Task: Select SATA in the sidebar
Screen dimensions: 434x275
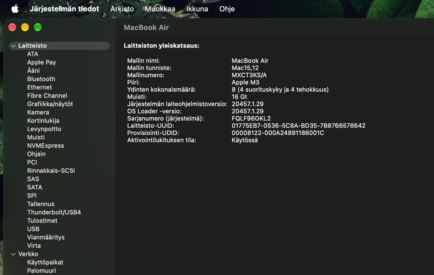Action: click(x=35, y=187)
